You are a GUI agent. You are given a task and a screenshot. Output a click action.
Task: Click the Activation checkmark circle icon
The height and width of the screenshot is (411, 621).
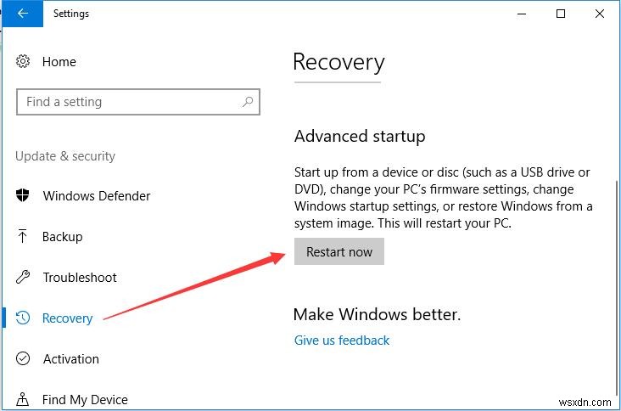23,358
